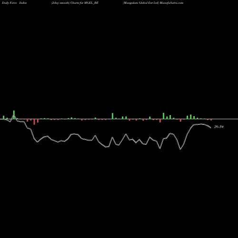Click the 26.34 value label
This screenshot has width=238, height=238.
[219, 127]
